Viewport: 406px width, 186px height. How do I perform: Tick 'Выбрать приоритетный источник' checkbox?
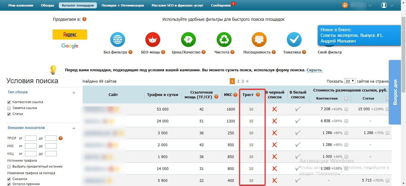pos(9,167)
